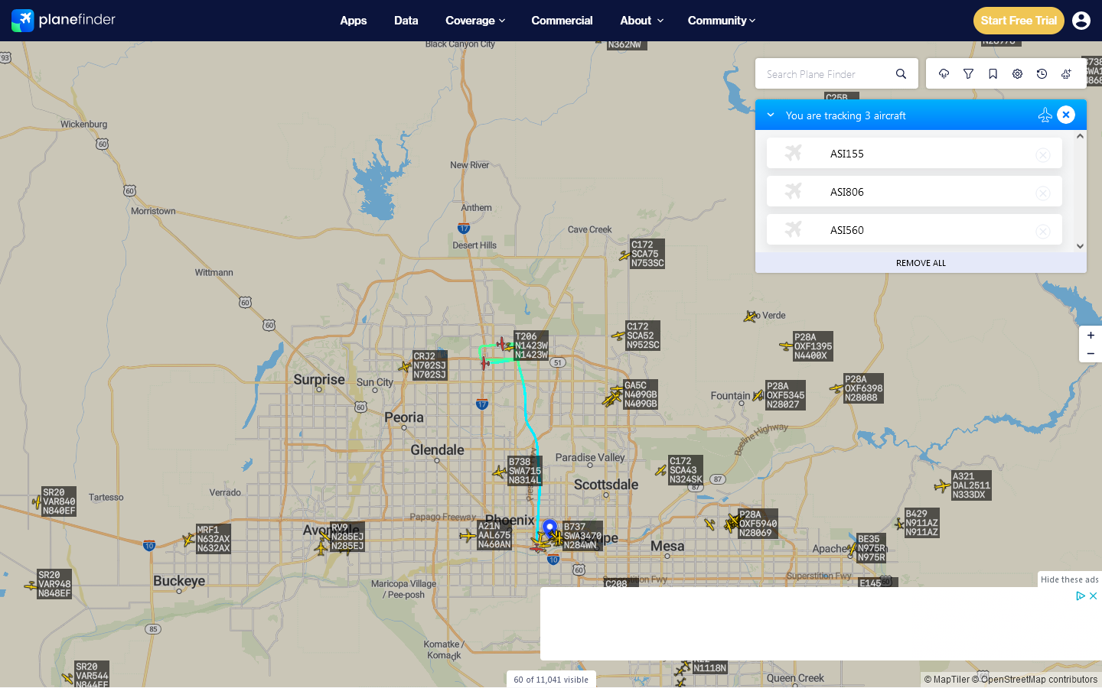This screenshot has height=688, width=1102.
Task: Open the weather layers cloud icon
Action: (944, 74)
